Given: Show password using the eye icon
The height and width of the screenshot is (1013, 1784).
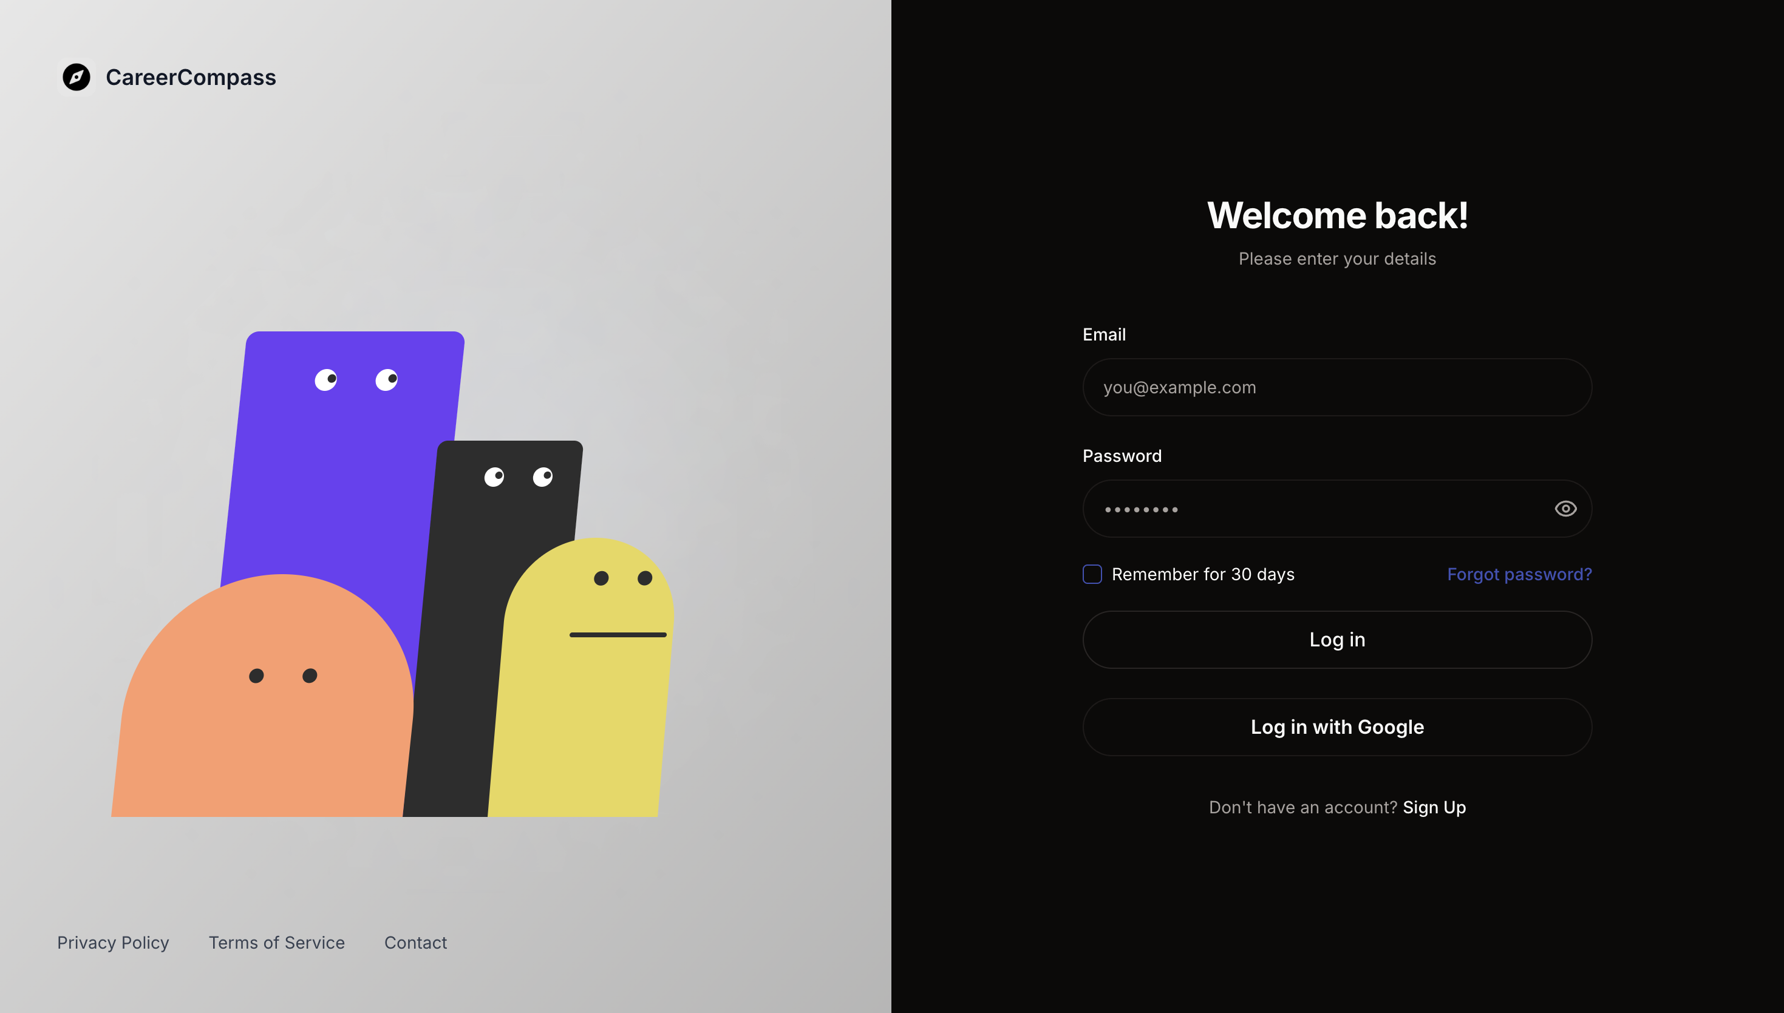Looking at the screenshot, I should click(x=1565, y=509).
